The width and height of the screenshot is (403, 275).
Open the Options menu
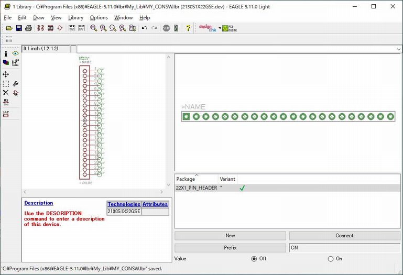coord(99,17)
